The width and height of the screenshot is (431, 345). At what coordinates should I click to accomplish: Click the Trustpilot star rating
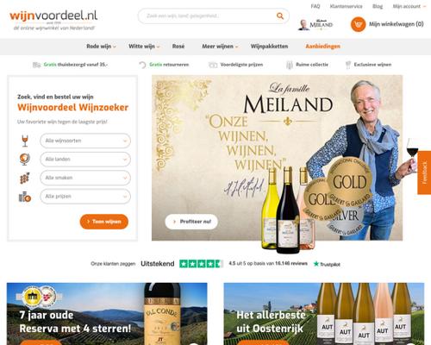click(x=201, y=264)
